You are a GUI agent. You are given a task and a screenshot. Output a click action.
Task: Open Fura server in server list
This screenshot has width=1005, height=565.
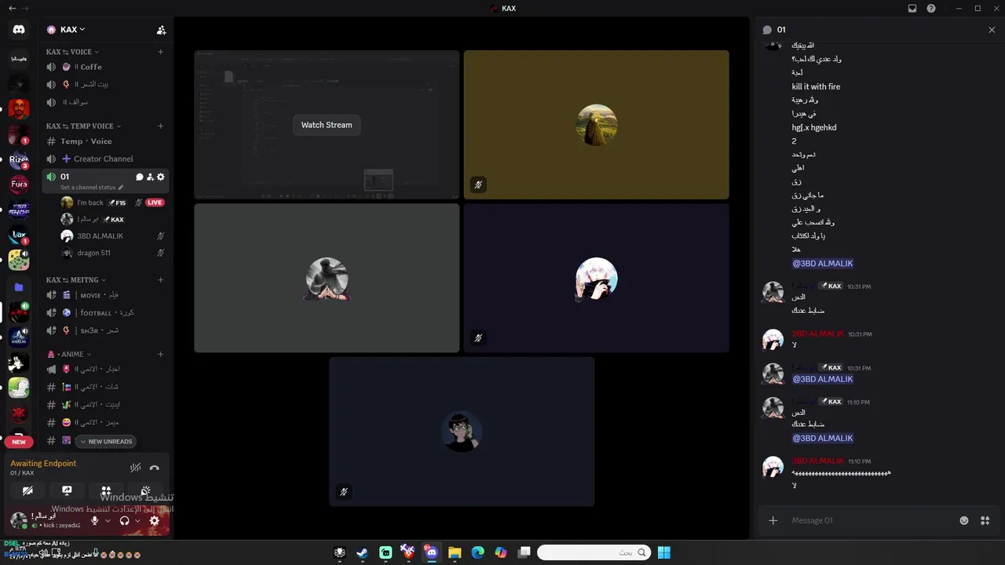click(19, 184)
